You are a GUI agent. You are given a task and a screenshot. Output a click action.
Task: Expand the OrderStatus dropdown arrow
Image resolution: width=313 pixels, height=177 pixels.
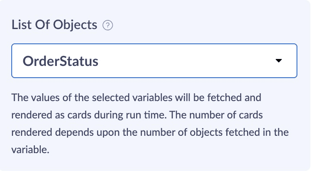[279, 61]
